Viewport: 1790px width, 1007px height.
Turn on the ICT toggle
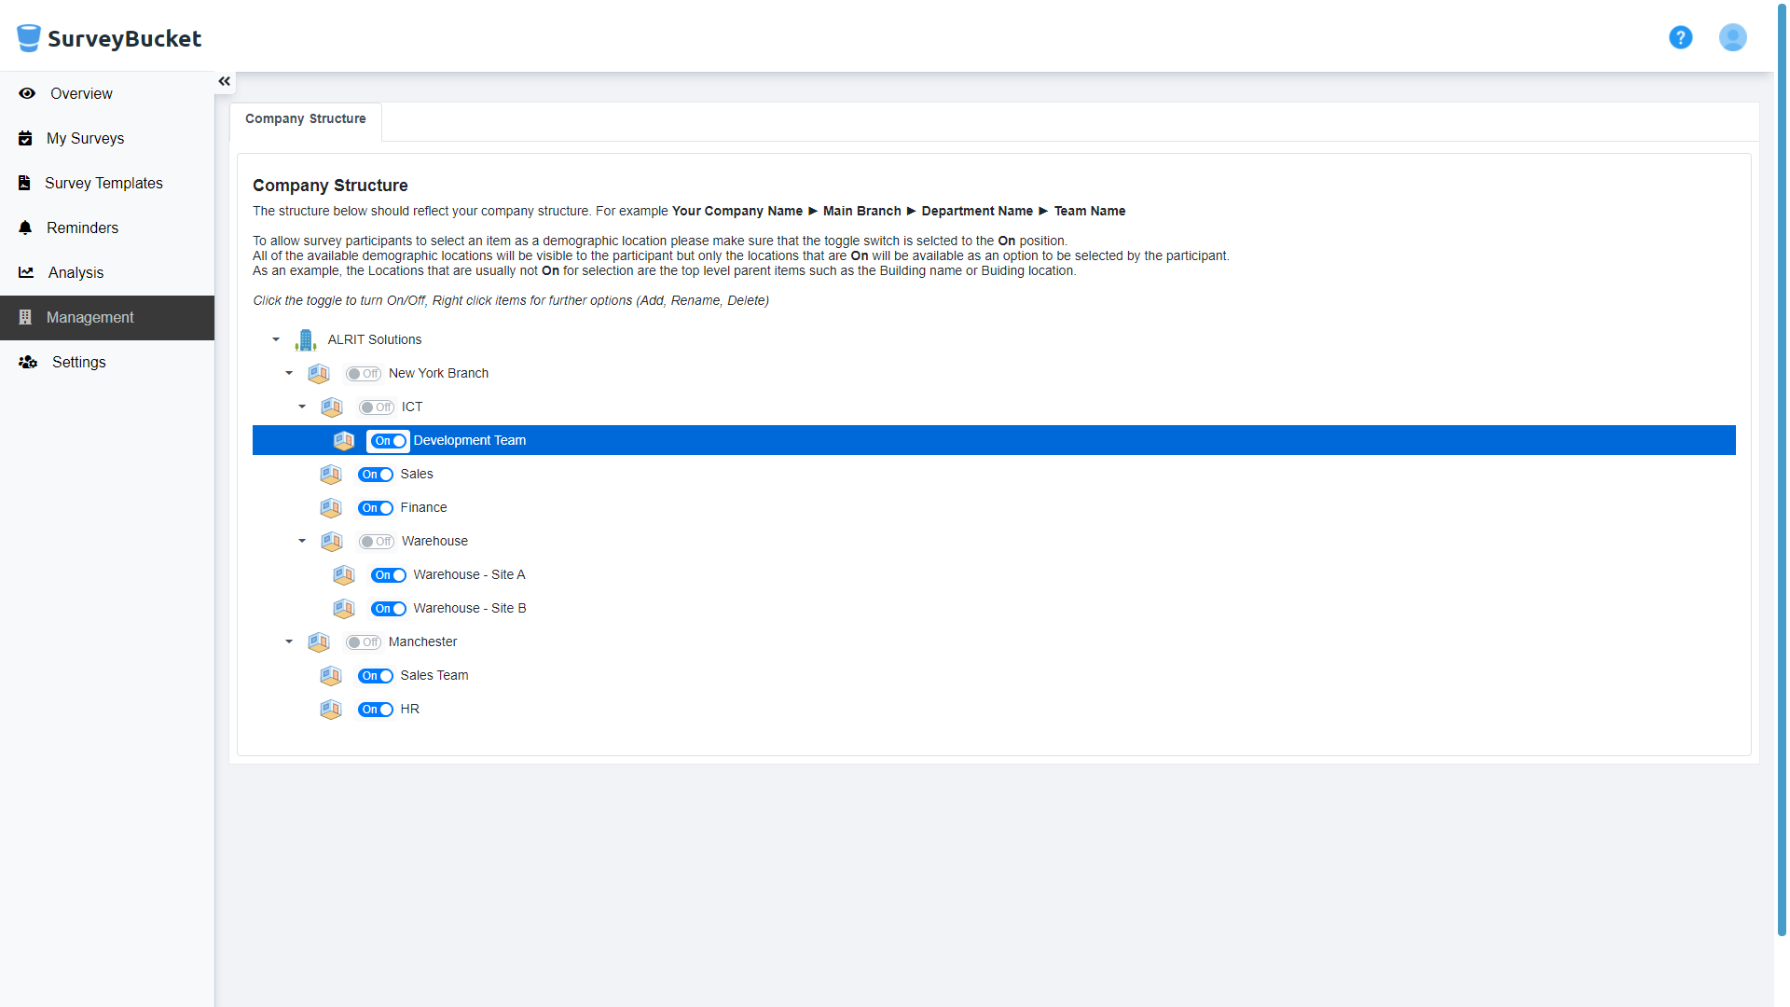coord(376,407)
